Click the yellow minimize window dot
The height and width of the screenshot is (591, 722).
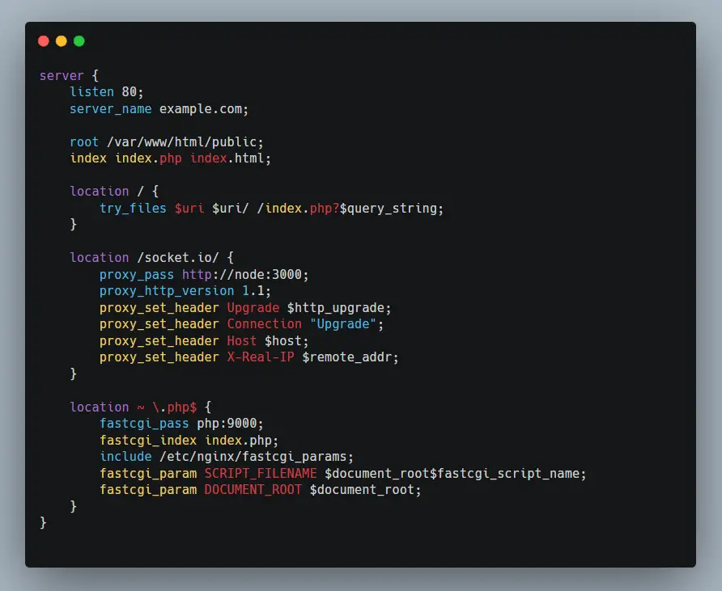click(x=61, y=41)
